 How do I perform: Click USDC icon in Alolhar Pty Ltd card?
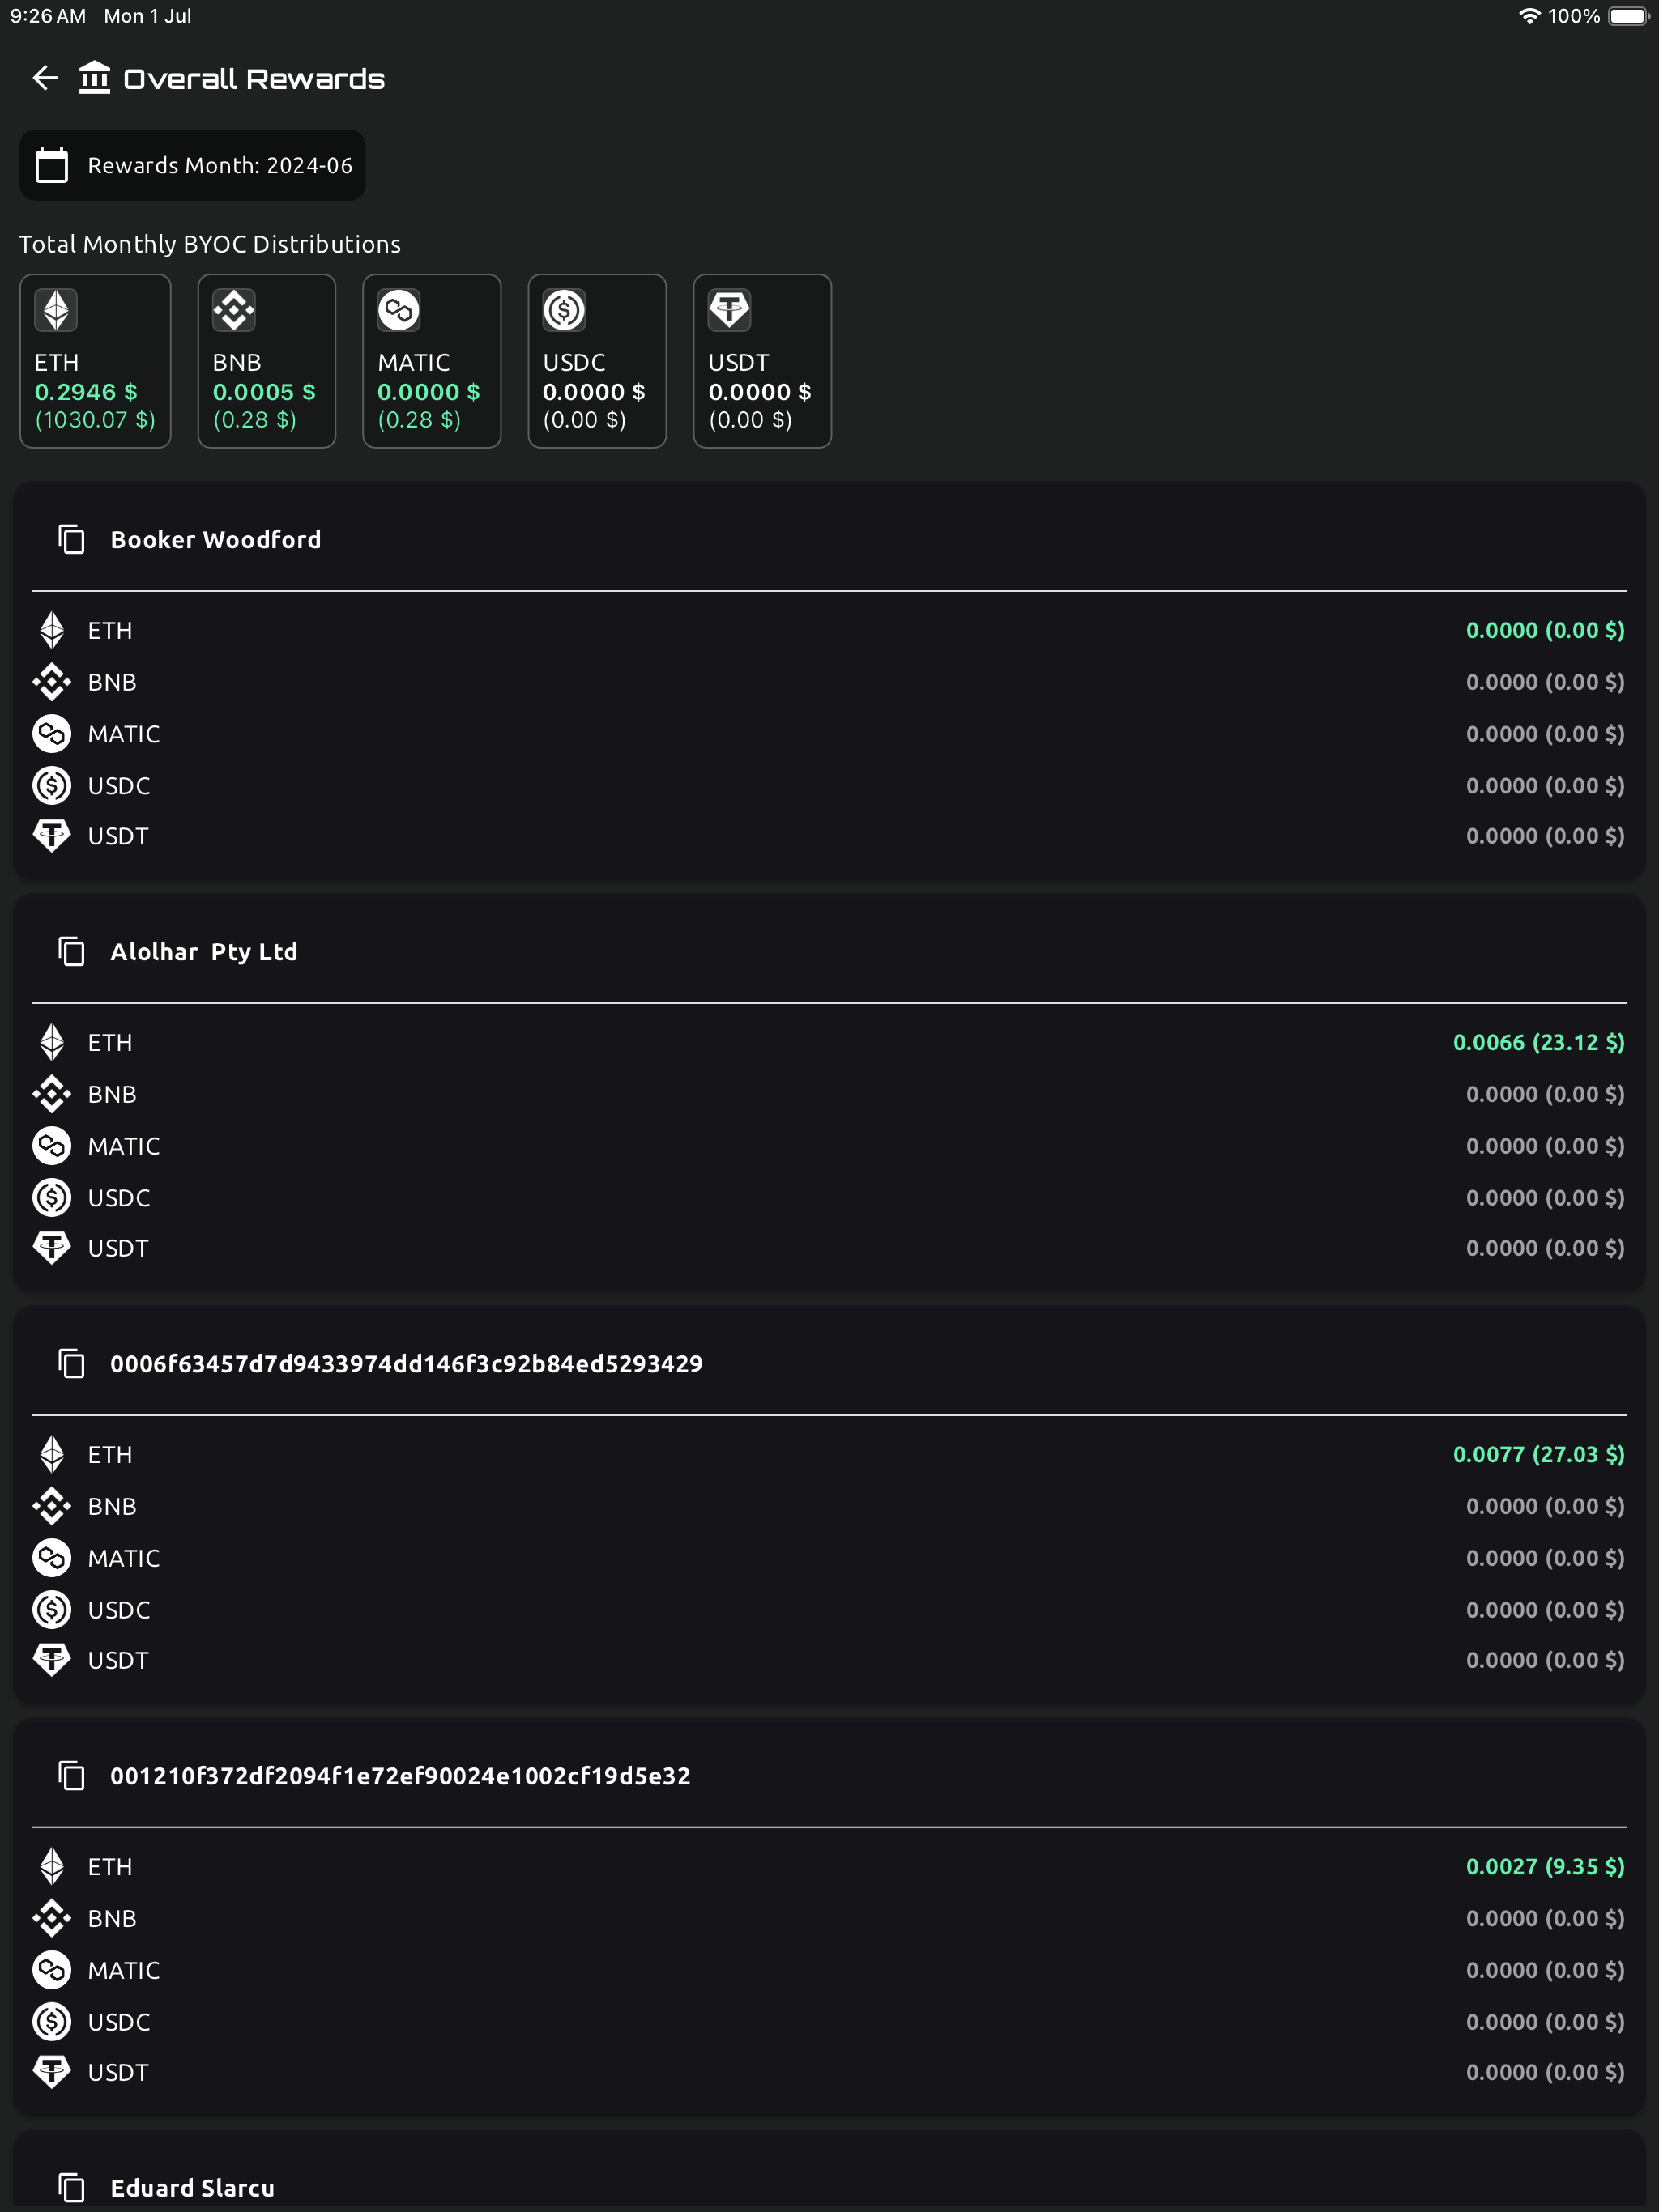coord(52,1198)
